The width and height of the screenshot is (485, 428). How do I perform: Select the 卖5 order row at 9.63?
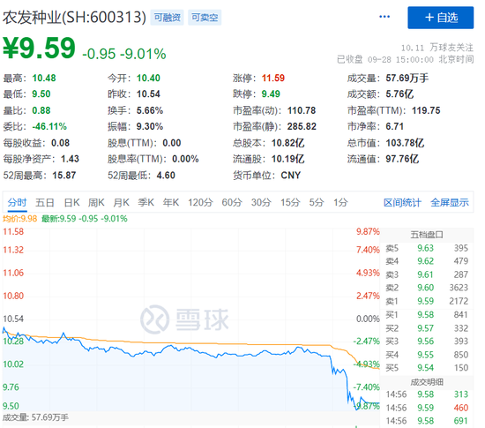tap(427, 248)
